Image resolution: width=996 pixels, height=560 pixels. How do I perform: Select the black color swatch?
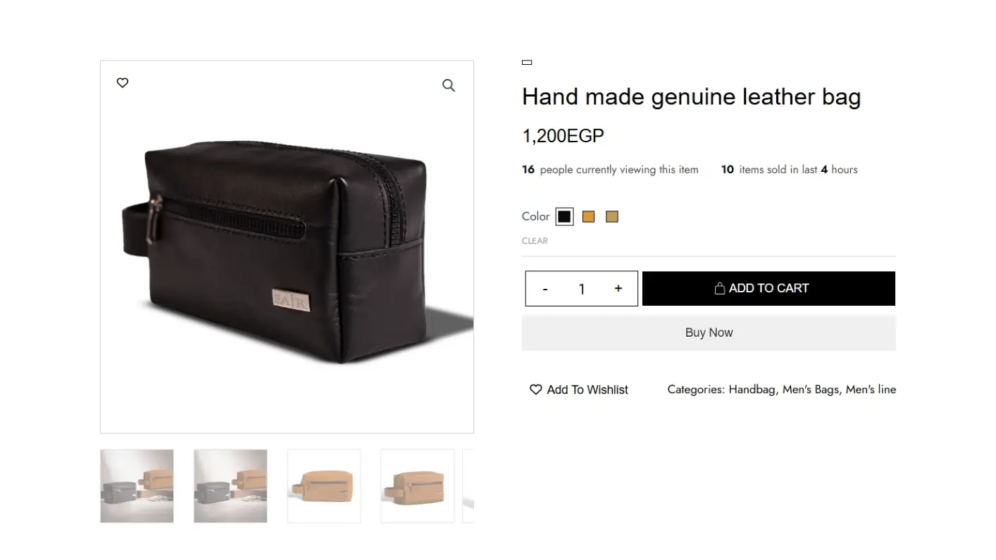564,217
